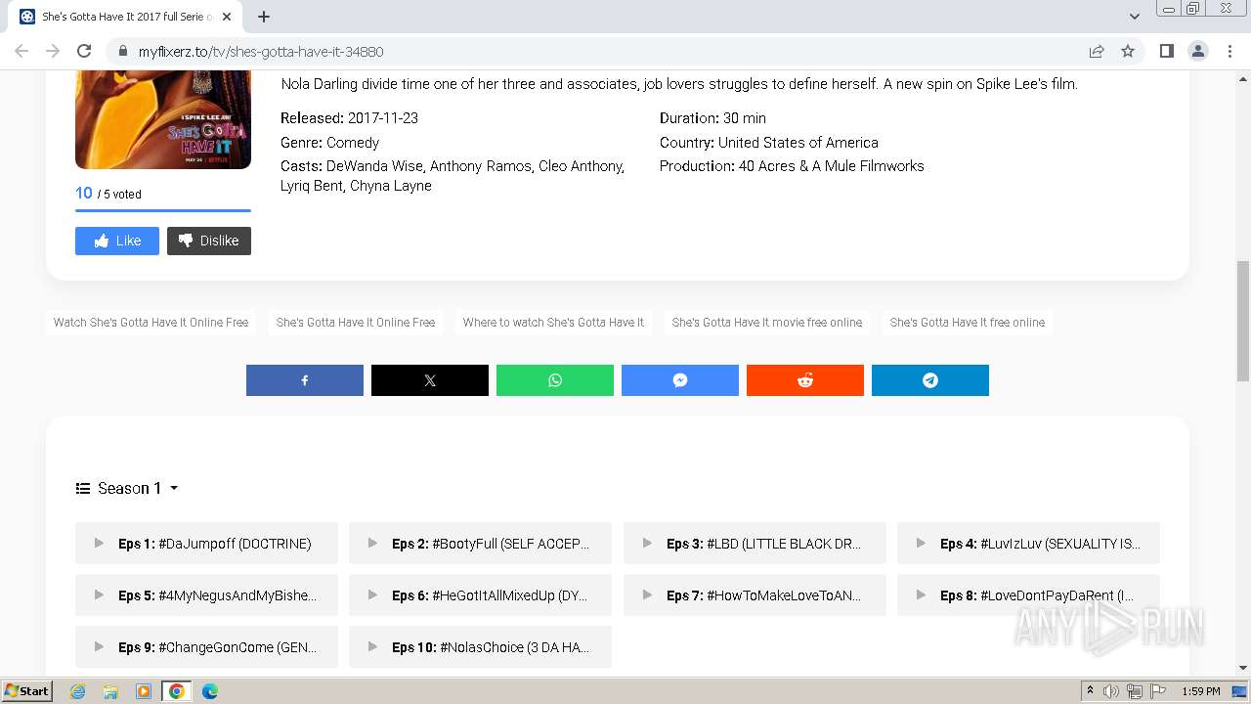
Task: Open Windows Media Player from taskbar
Action: (144, 691)
